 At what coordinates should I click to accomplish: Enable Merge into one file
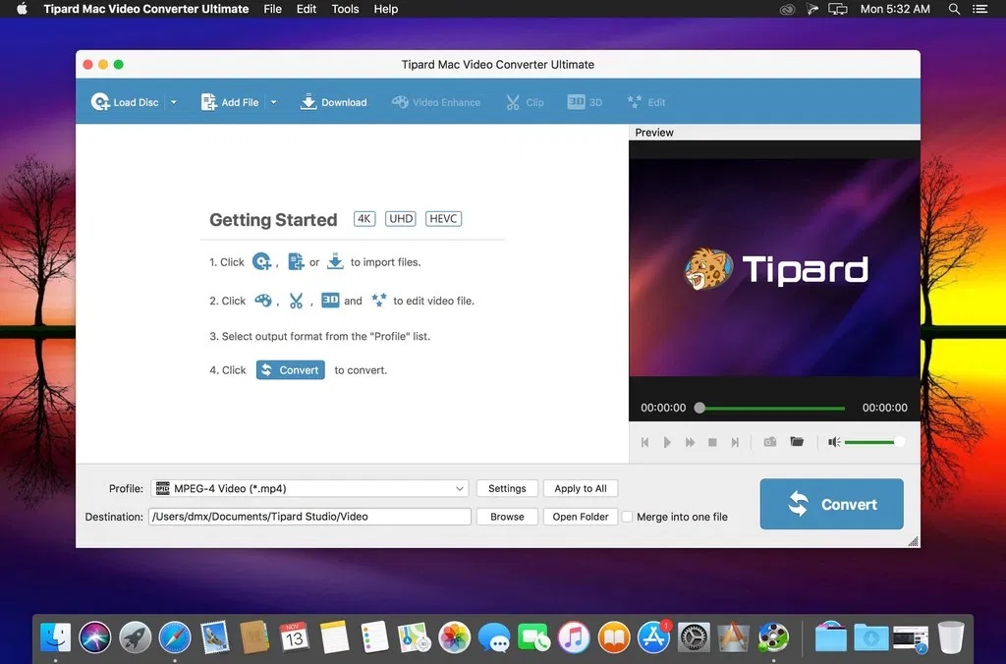(626, 517)
